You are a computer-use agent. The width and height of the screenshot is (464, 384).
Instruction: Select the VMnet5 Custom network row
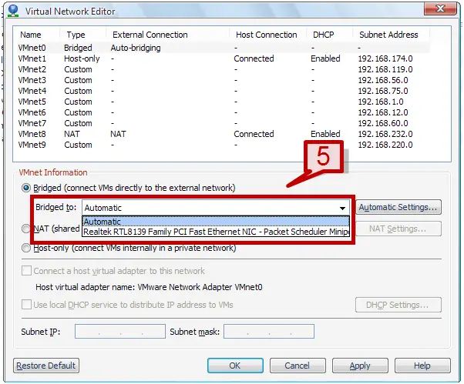coord(32,102)
